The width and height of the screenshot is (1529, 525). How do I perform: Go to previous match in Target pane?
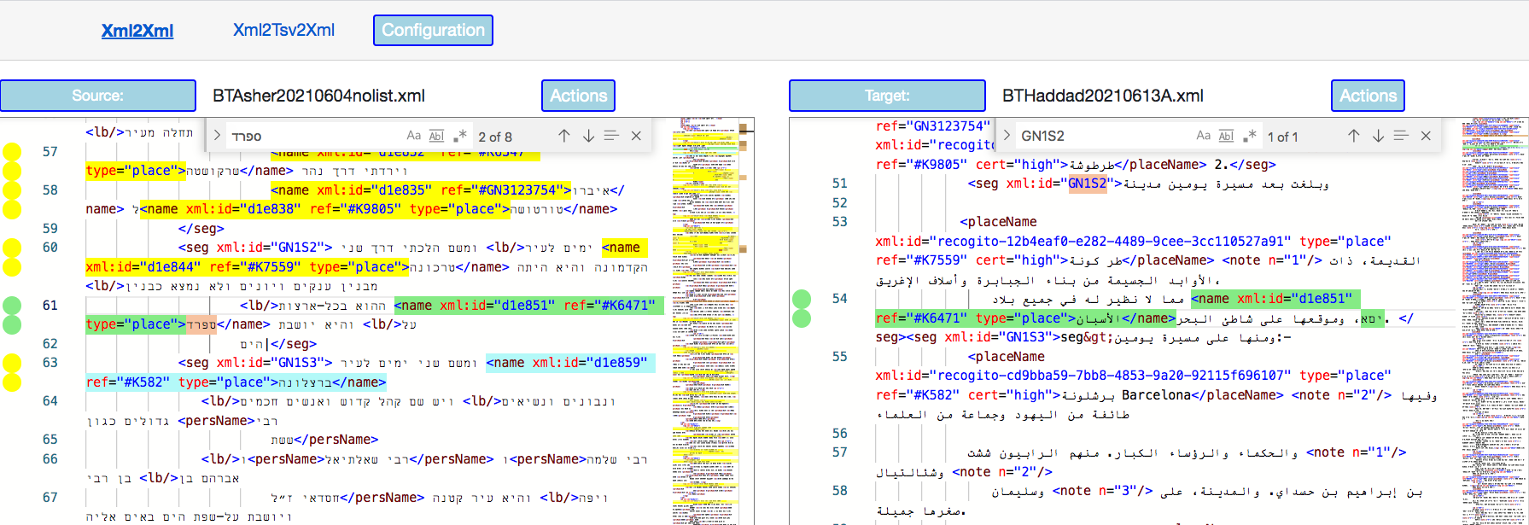coord(1354,136)
